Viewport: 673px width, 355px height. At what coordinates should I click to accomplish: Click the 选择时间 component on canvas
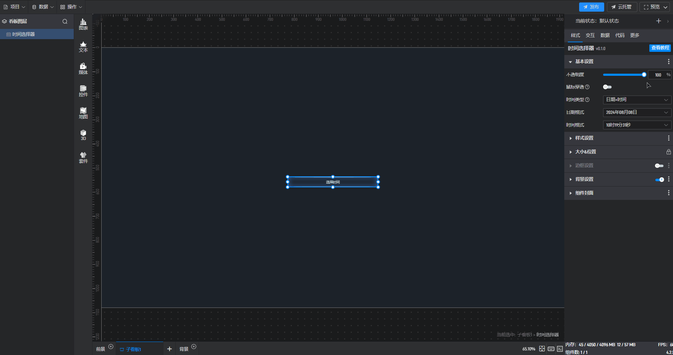click(x=333, y=182)
